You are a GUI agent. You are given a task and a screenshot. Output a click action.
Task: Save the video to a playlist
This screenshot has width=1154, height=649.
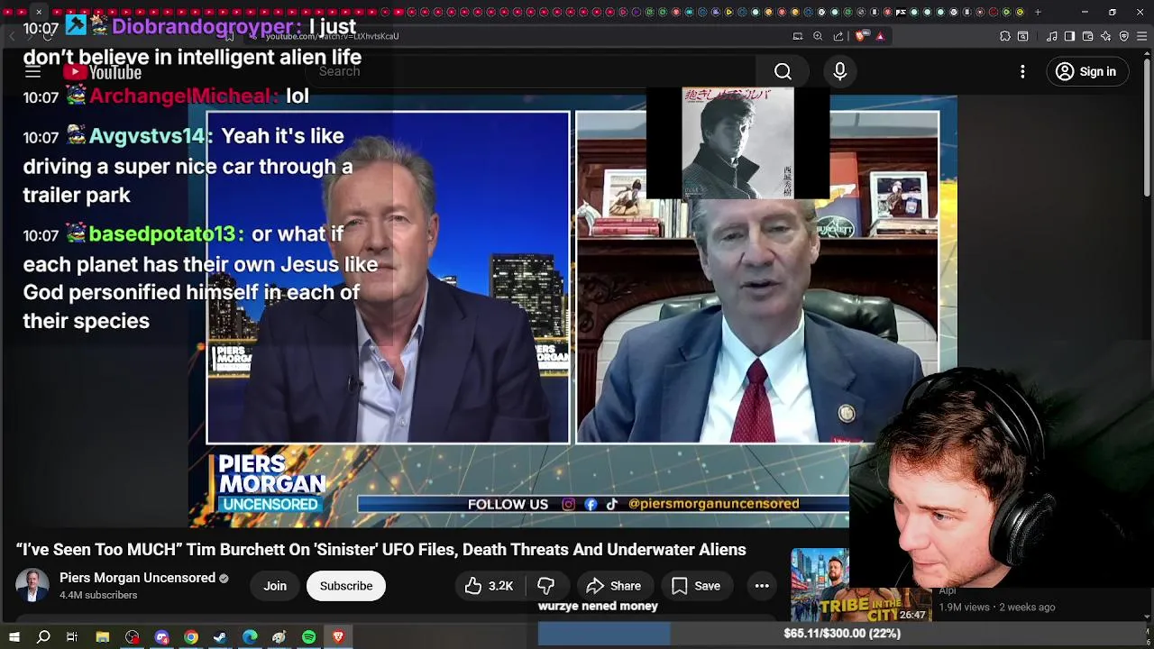(695, 586)
